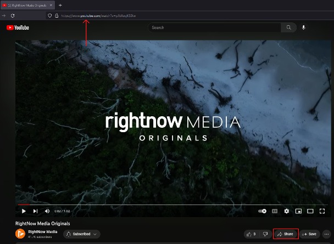
Task: Save the video to a playlist
Action: 309,234
